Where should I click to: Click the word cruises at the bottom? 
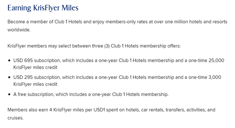coord(16,118)
